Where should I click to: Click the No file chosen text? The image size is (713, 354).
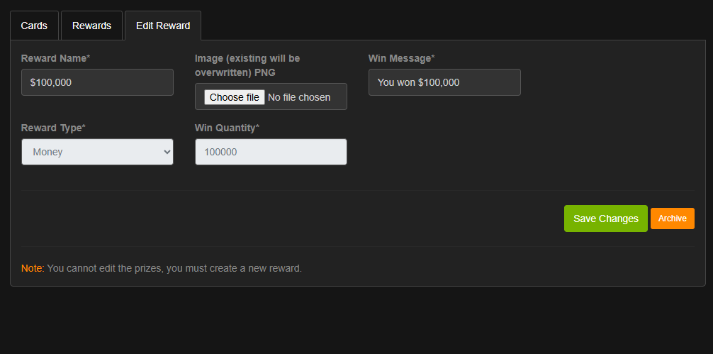[x=299, y=97]
